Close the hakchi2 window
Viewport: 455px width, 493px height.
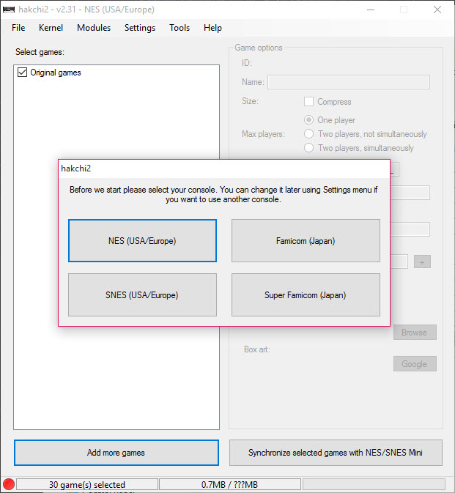click(437, 10)
